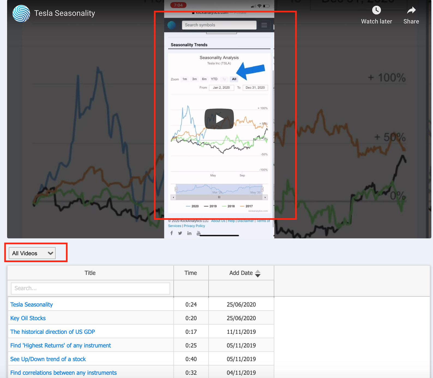433x378 pixels.
Task: Select the 04/11/2019 date cell
Action: pyautogui.click(x=241, y=373)
